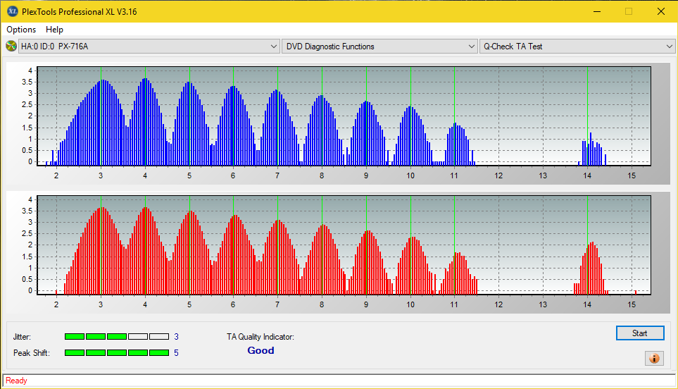Click the PlexTools XL app icon
The height and width of the screenshot is (389, 678).
pos(12,11)
